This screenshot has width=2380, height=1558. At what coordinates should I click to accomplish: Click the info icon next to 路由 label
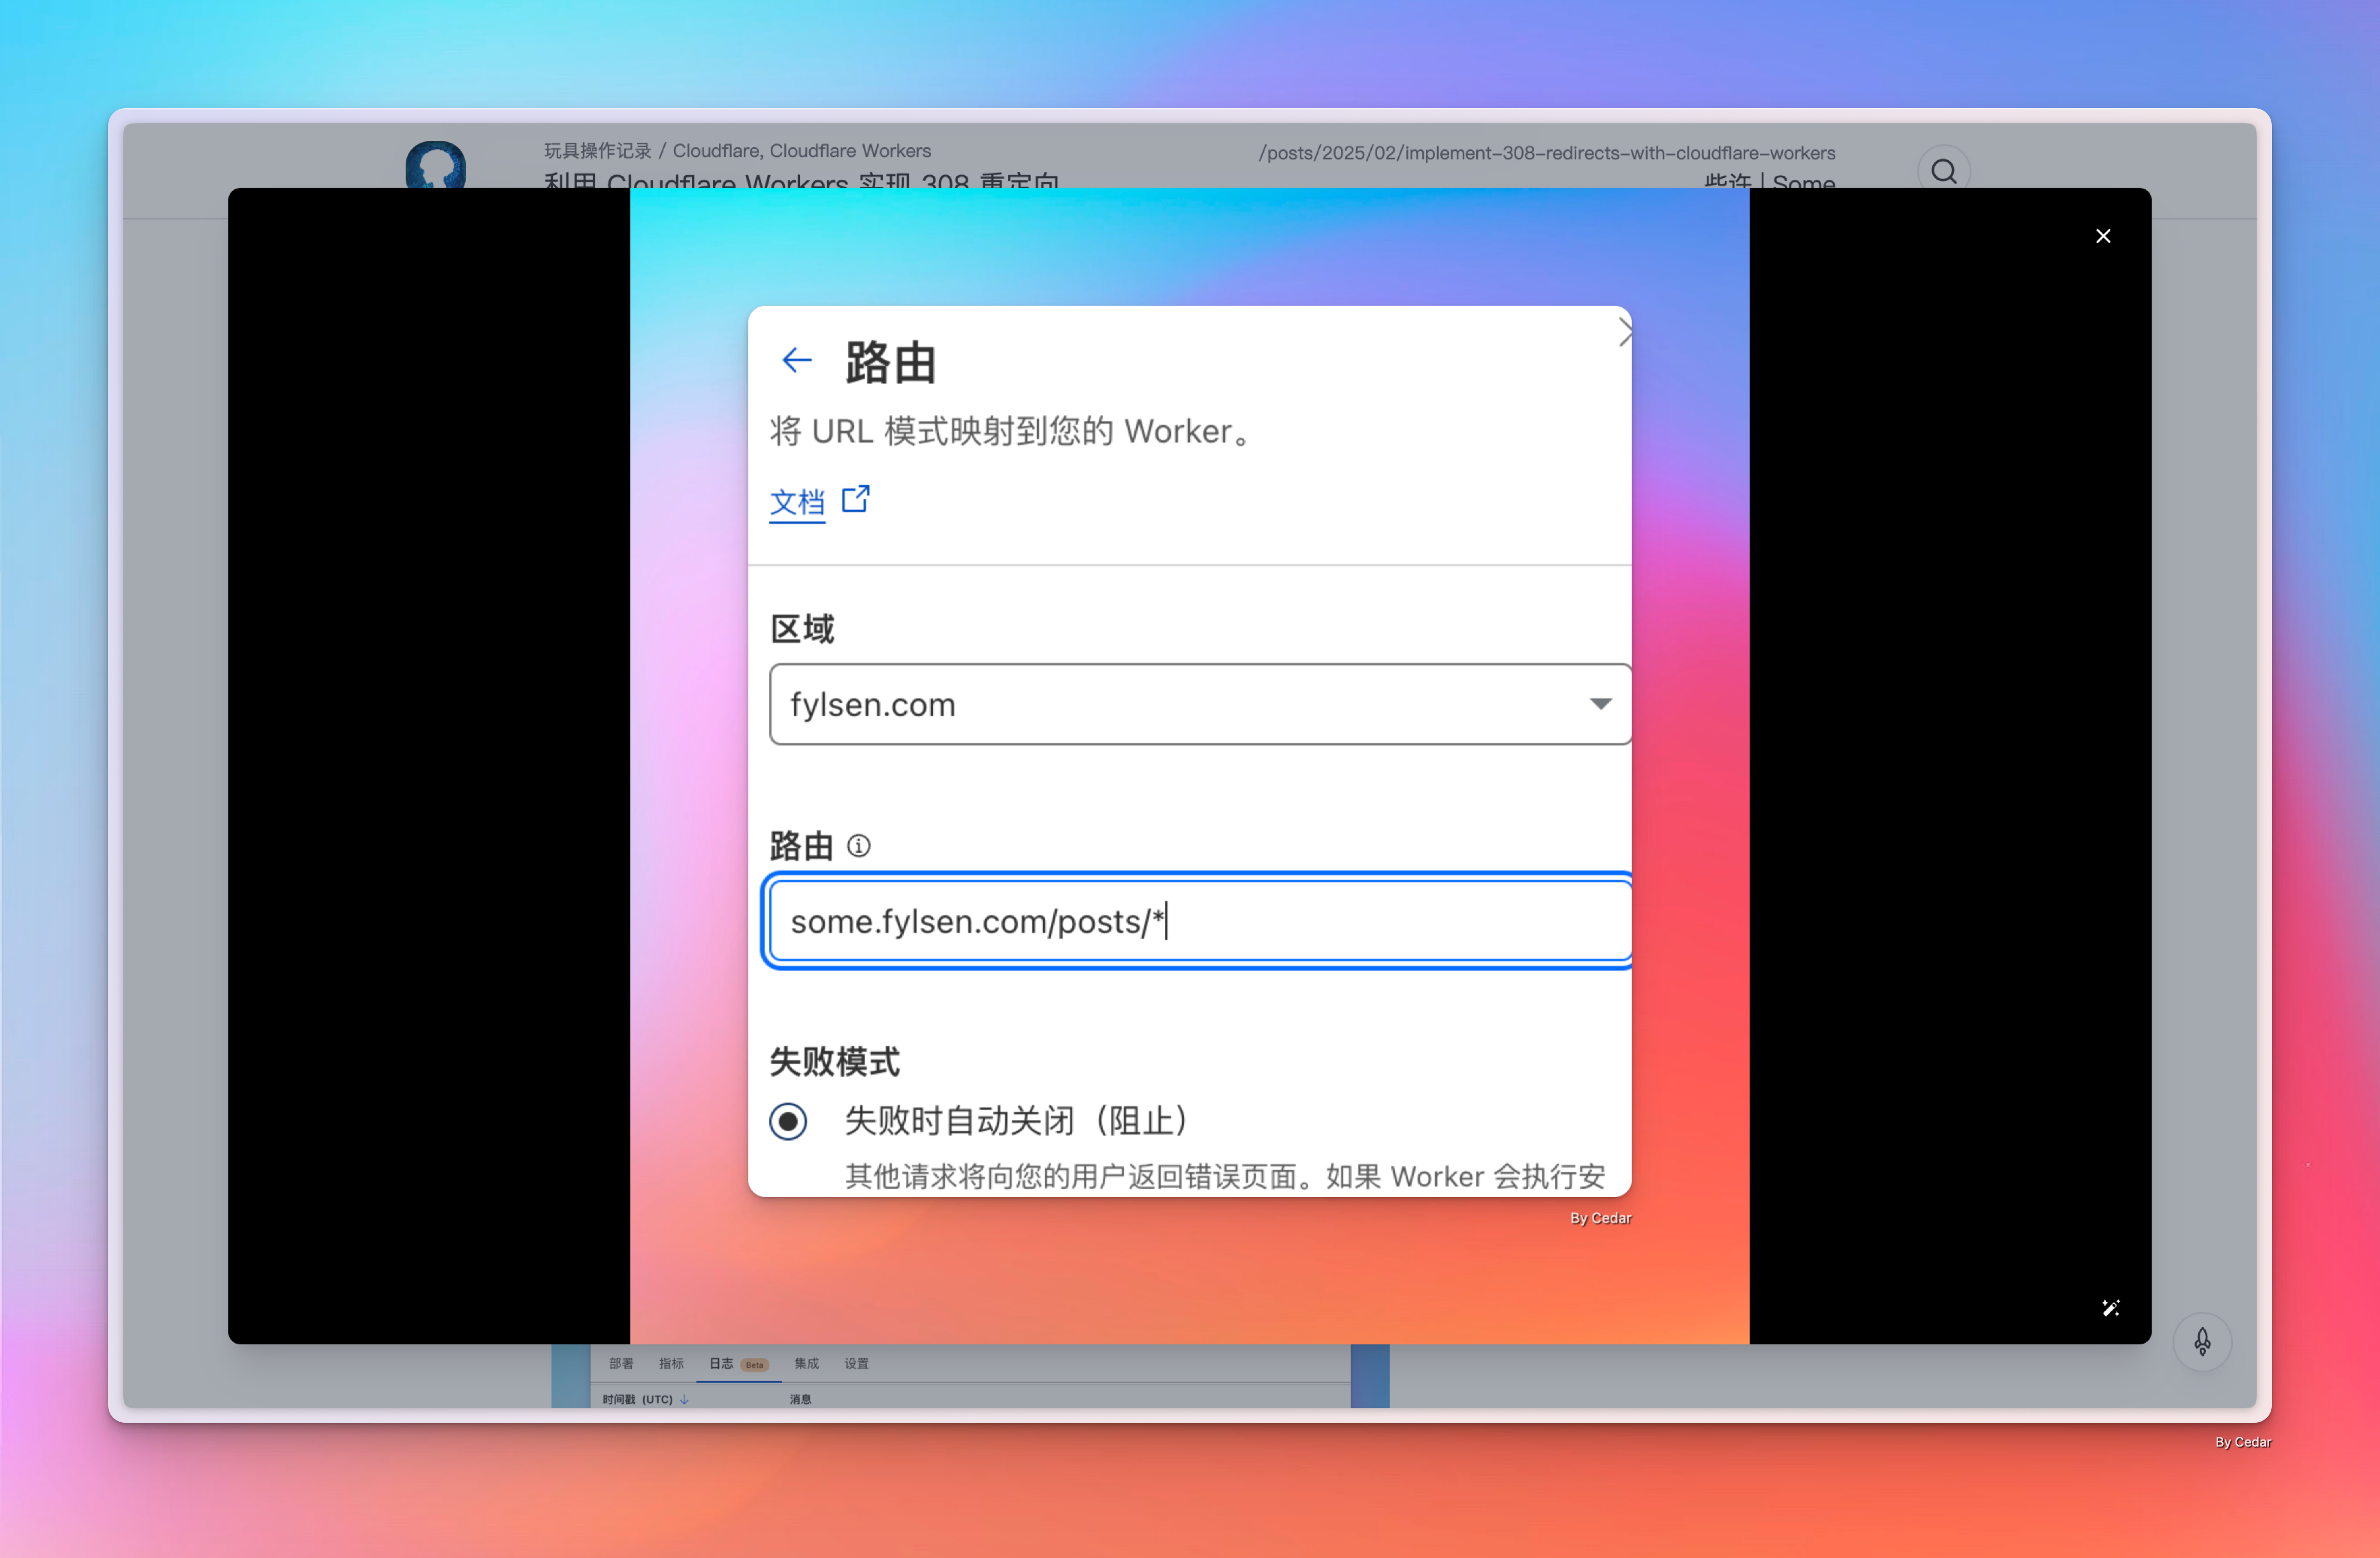[x=859, y=846]
